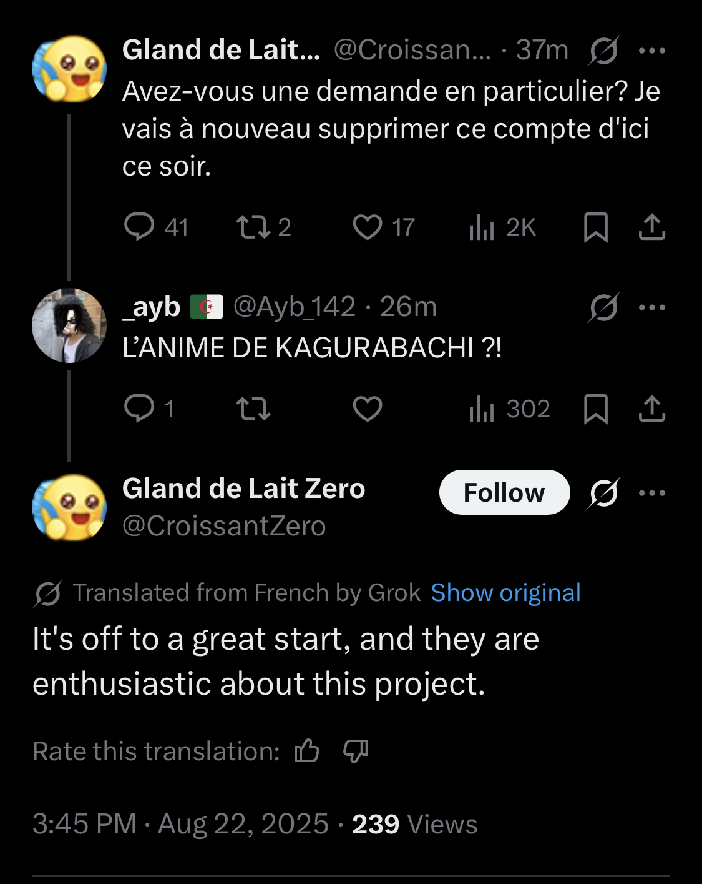Viewport: 702px width, 884px height.
Task: Open more options on the first post
Action: coord(652,51)
